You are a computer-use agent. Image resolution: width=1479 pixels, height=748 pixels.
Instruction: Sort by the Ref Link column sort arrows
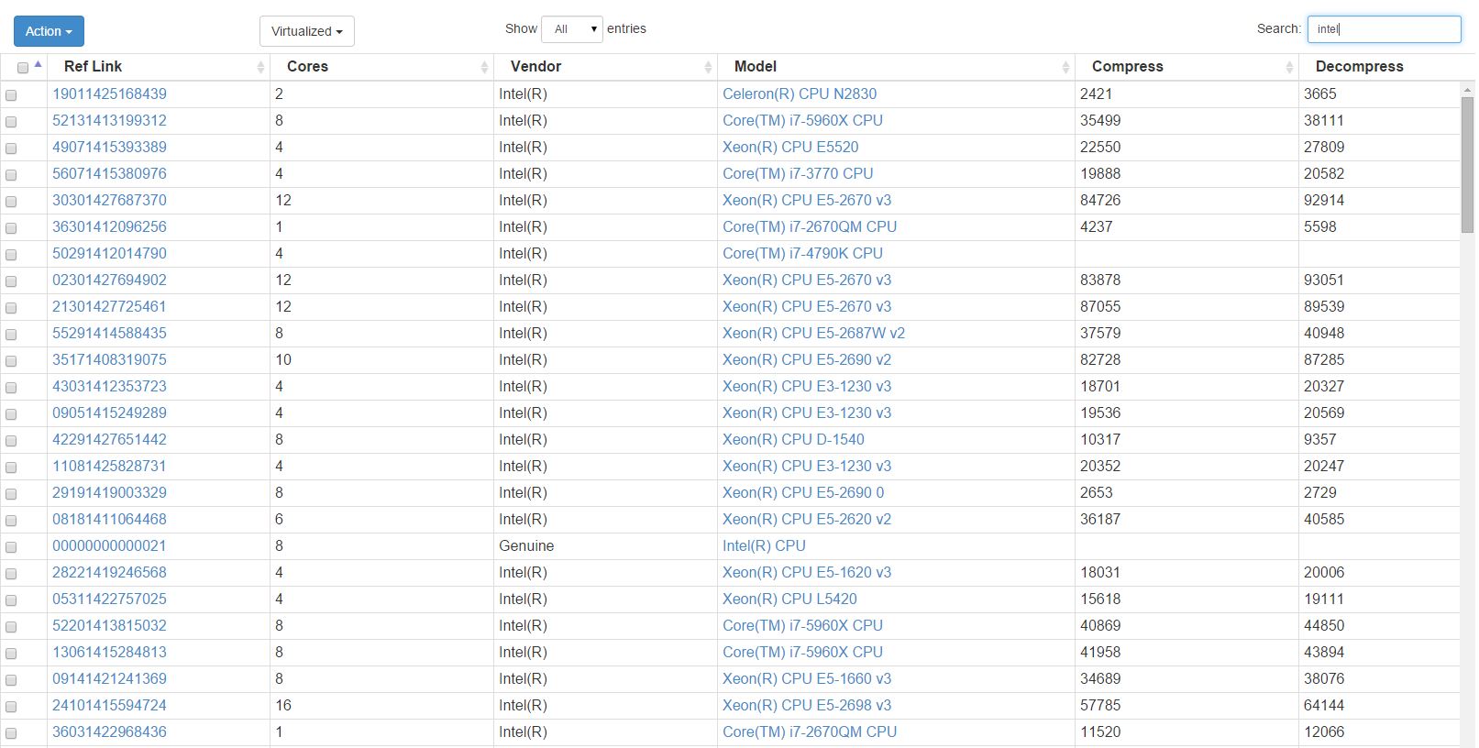tap(260, 67)
